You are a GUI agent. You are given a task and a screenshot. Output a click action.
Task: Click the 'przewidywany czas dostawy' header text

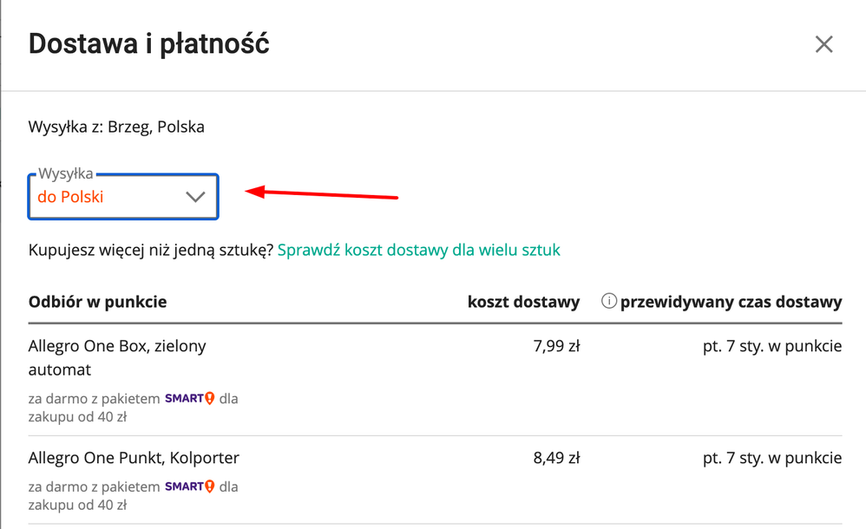(731, 302)
